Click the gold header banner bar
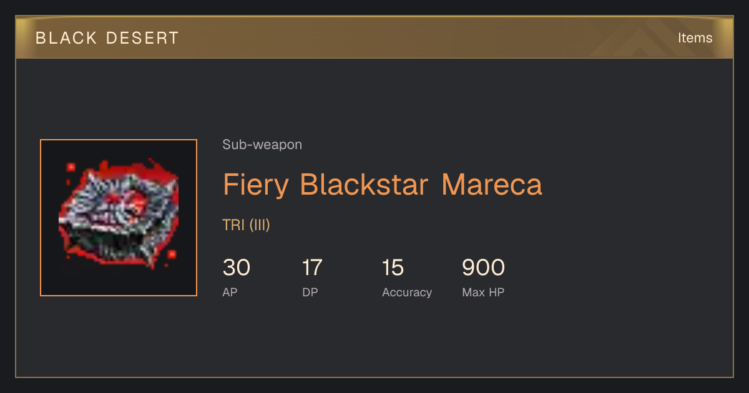 coord(374,37)
